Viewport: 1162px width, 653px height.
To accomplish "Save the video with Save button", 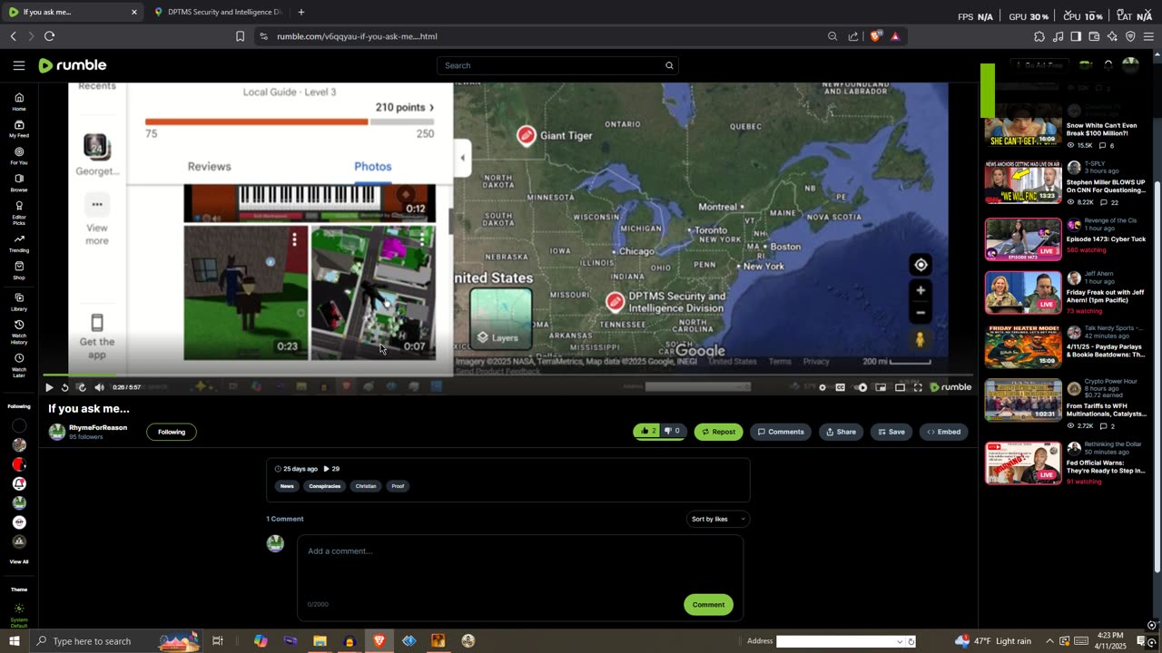I will [x=891, y=432].
